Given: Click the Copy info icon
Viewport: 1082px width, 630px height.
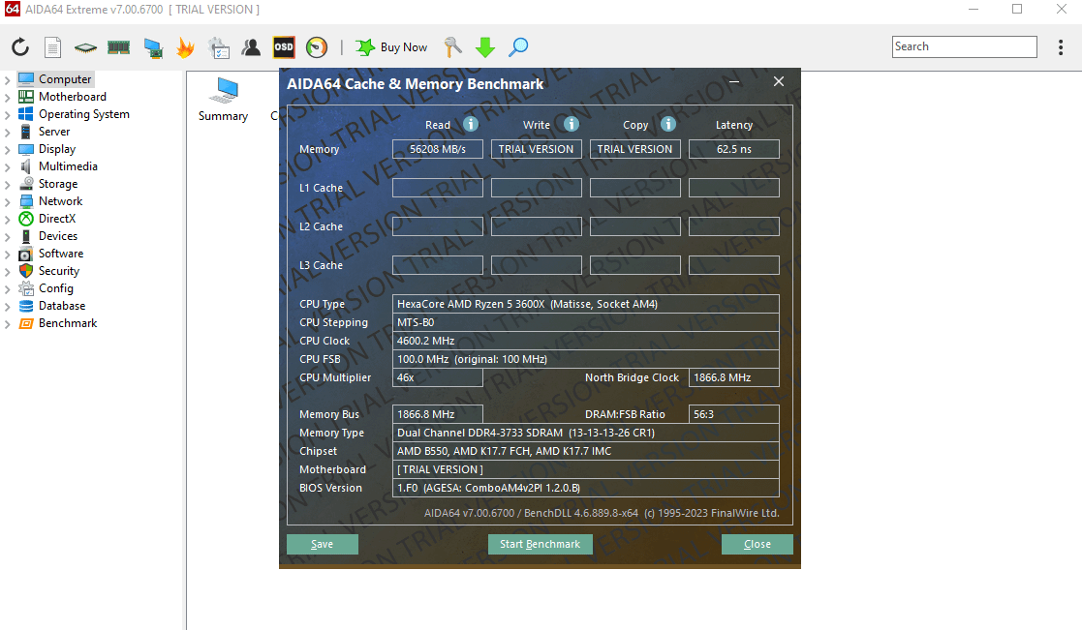Looking at the screenshot, I should (x=668, y=124).
